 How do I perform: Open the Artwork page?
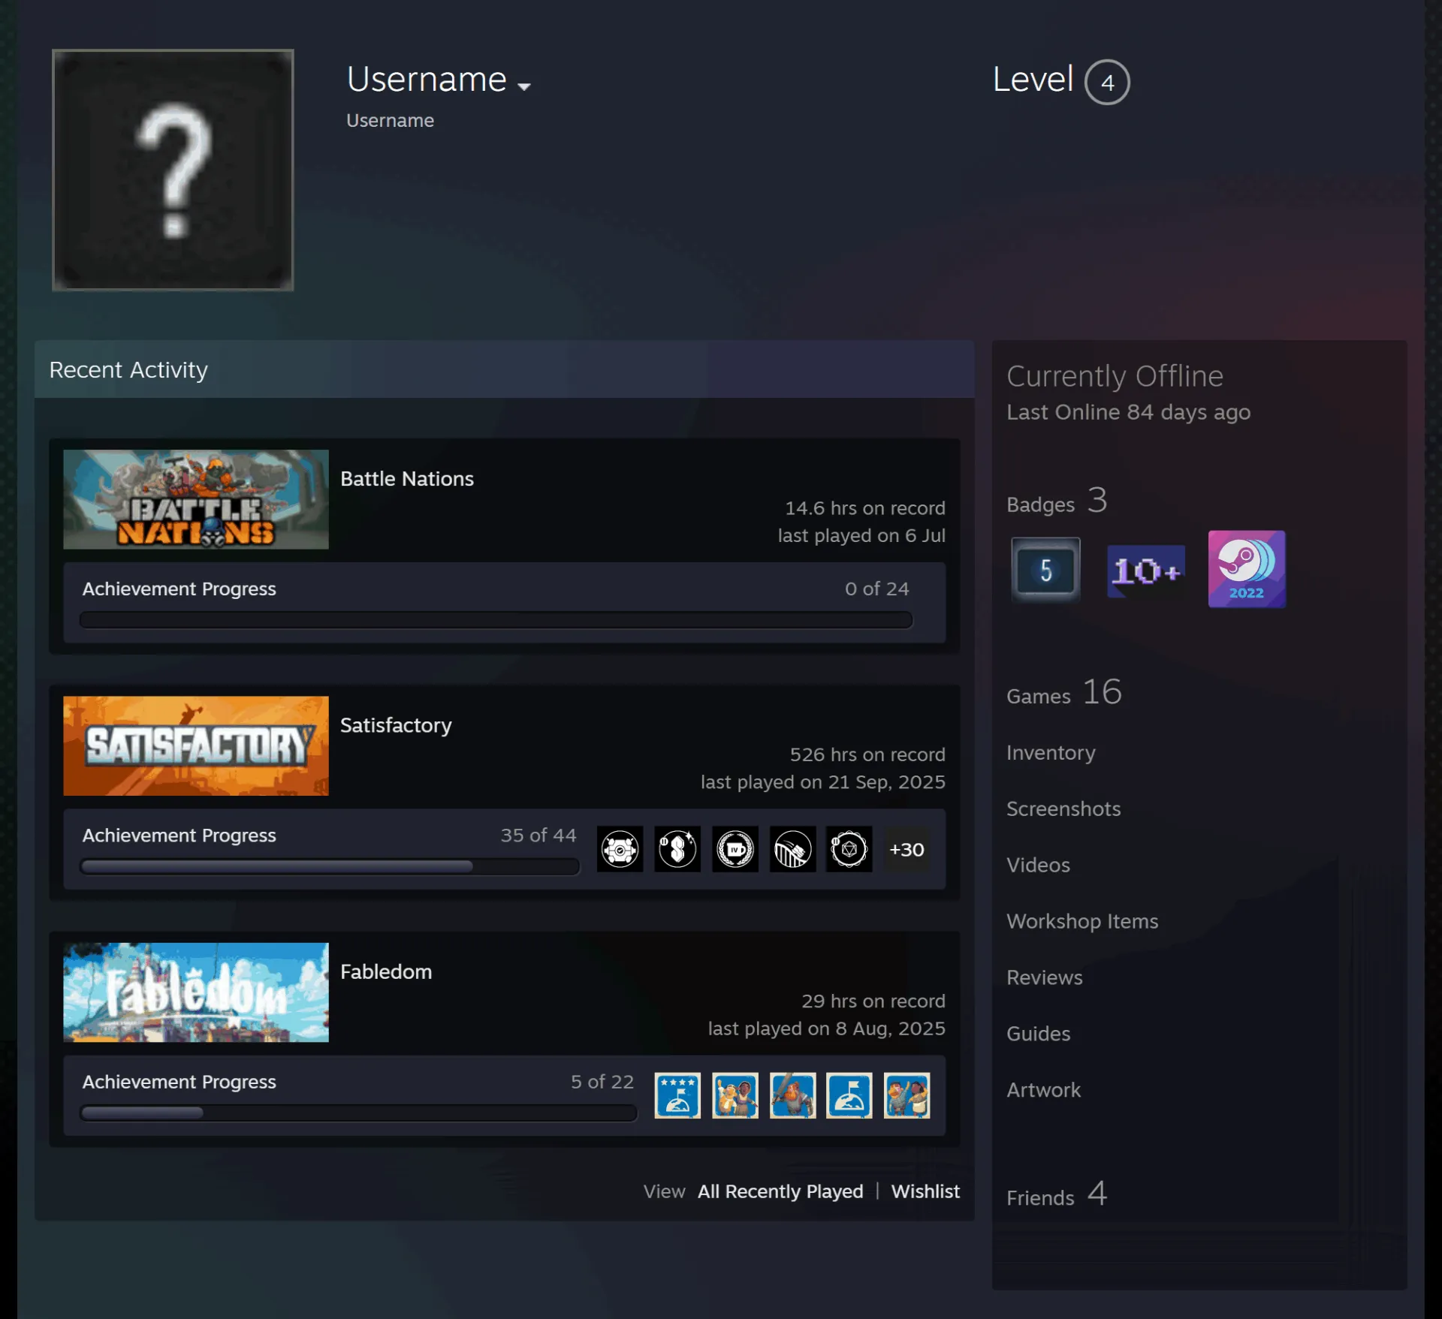click(1043, 1090)
